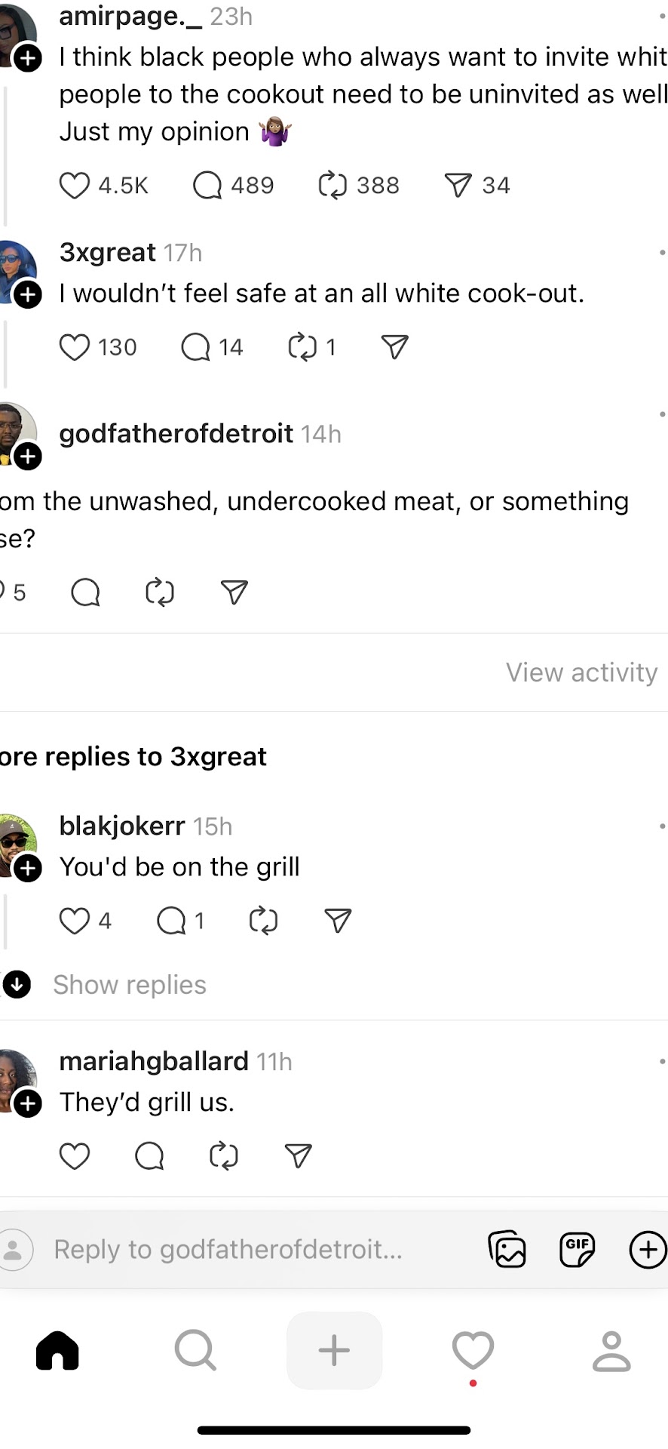Open your profile tab

(x=611, y=1351)
